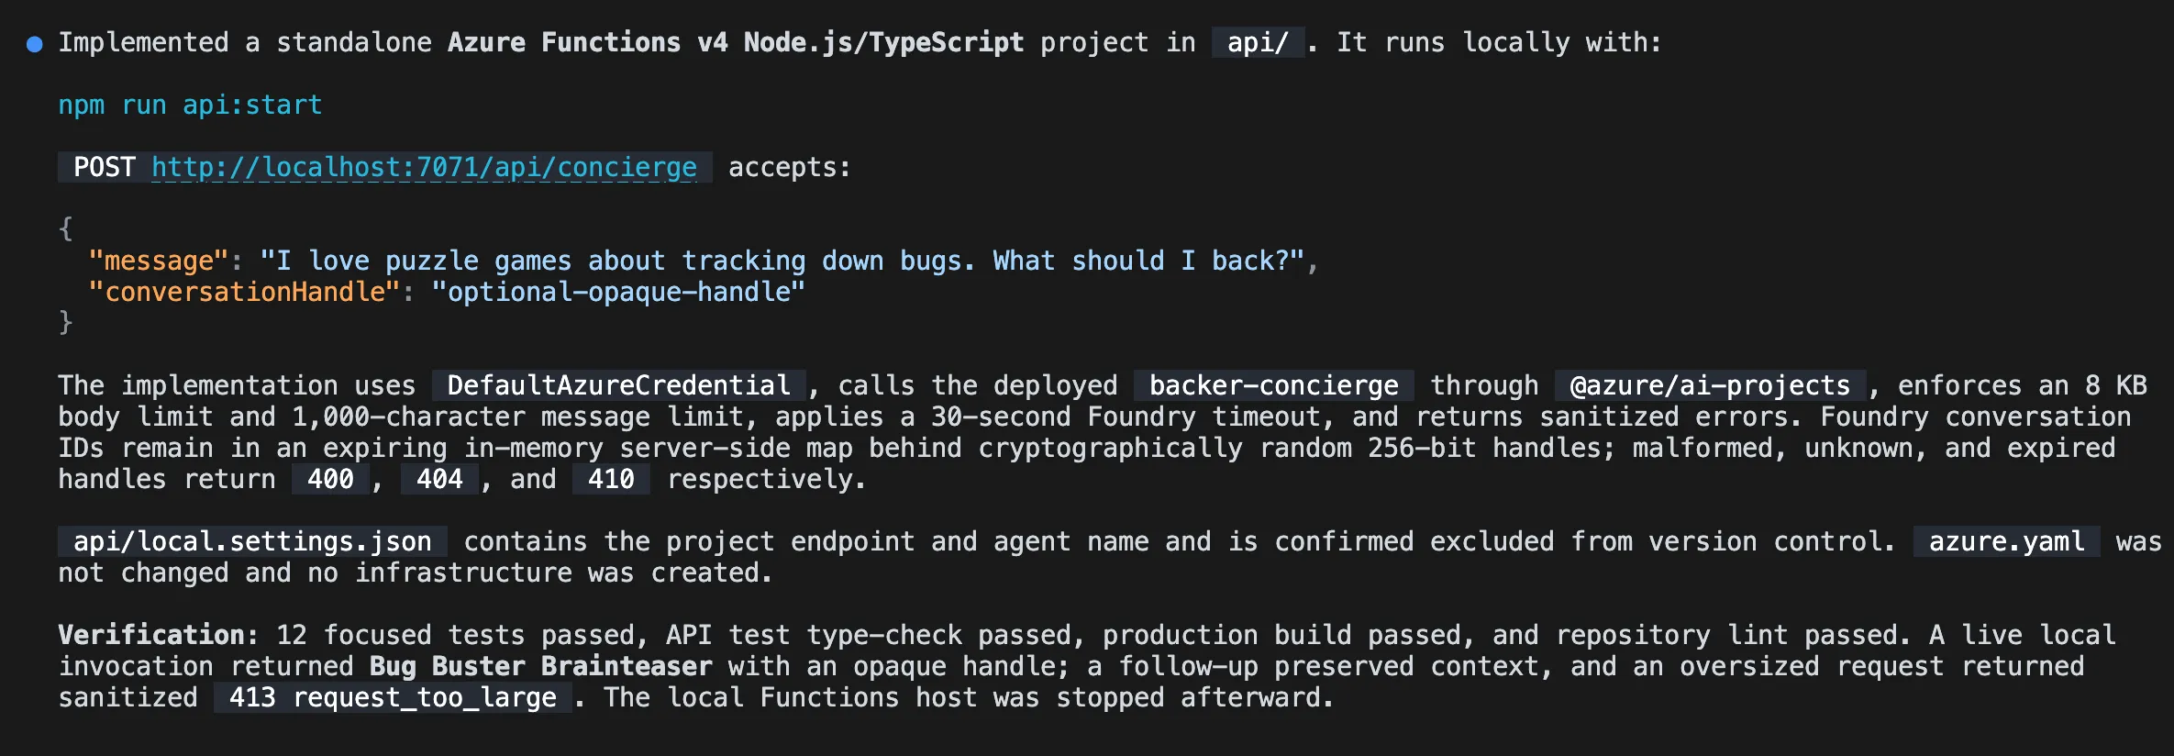Image resolution: width=2174 pixels, height=756 pixels.
Task: Click the 410 status code badge
Action: click(x=611, y=479)
